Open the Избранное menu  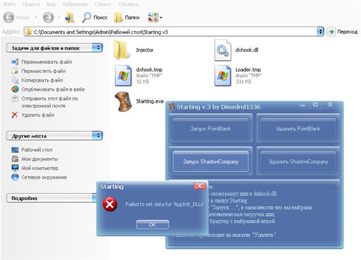pyautogui.click(x=75, y=4)
